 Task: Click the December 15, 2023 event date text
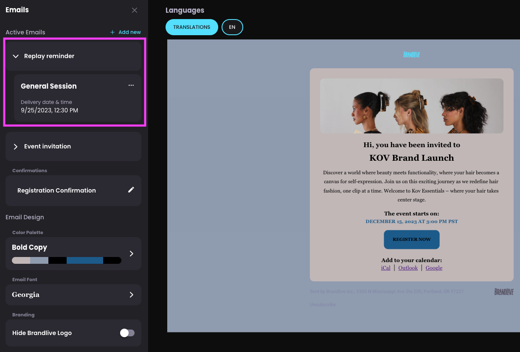[x=412, y=221]
